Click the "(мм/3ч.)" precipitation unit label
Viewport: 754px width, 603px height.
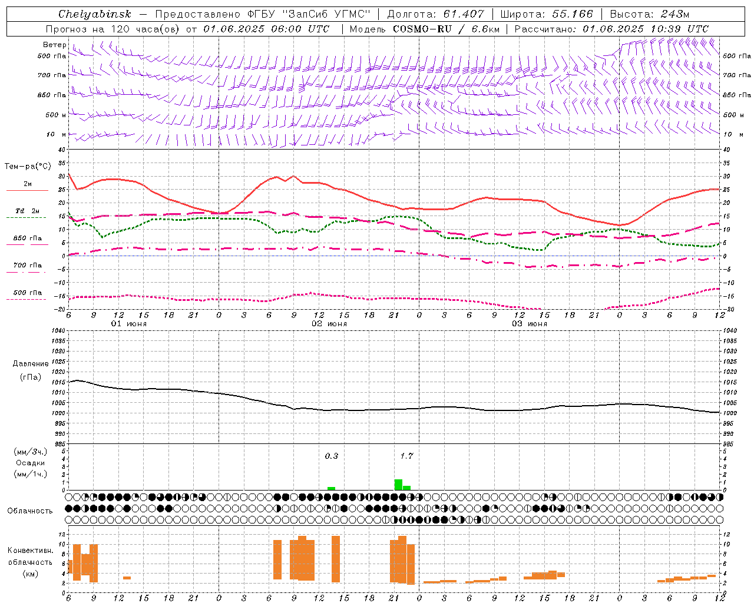(30, 452)
